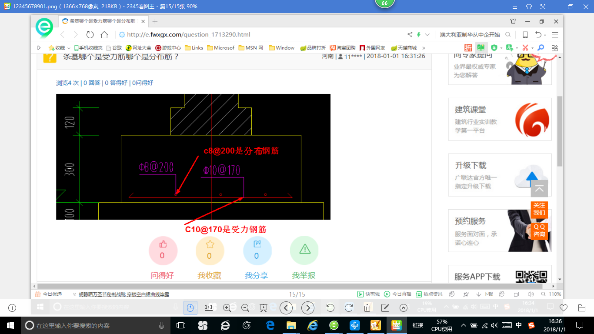Rotate image counterclockwise
Screen dimensions: 594x334
coord(330,308)
